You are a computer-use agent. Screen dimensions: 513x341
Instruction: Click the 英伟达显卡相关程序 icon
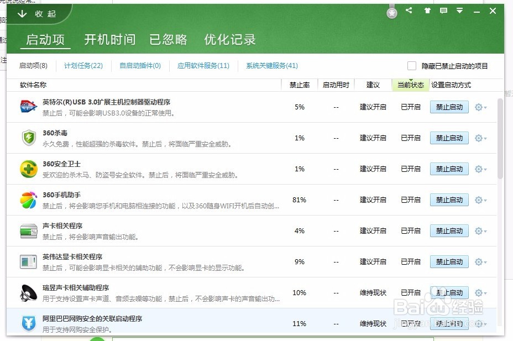(28, 262)
